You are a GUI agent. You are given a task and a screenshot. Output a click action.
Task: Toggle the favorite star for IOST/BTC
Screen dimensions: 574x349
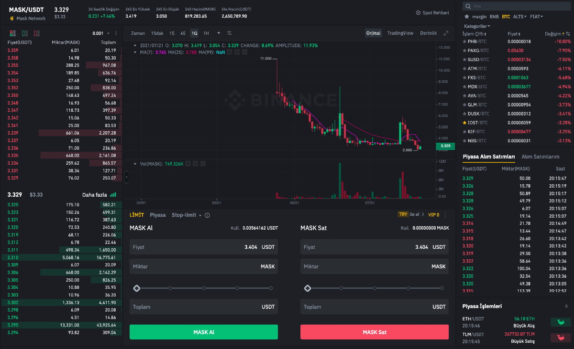464,123
